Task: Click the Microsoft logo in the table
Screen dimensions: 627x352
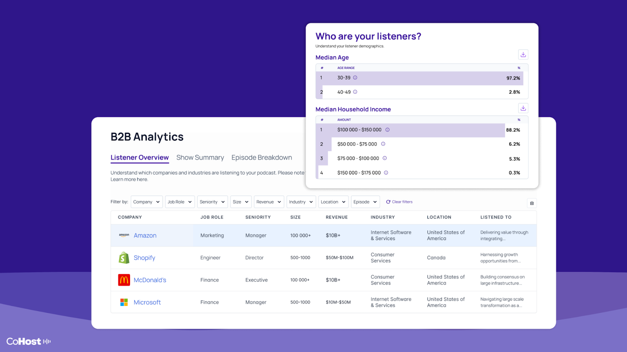Action: pos(124,302)
